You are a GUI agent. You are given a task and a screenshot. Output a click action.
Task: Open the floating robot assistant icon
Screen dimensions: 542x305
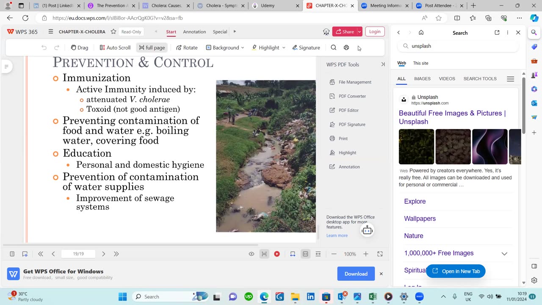[367, 230]
